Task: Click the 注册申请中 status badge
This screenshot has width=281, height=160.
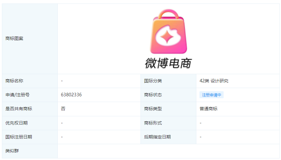Action: point(212,95)
